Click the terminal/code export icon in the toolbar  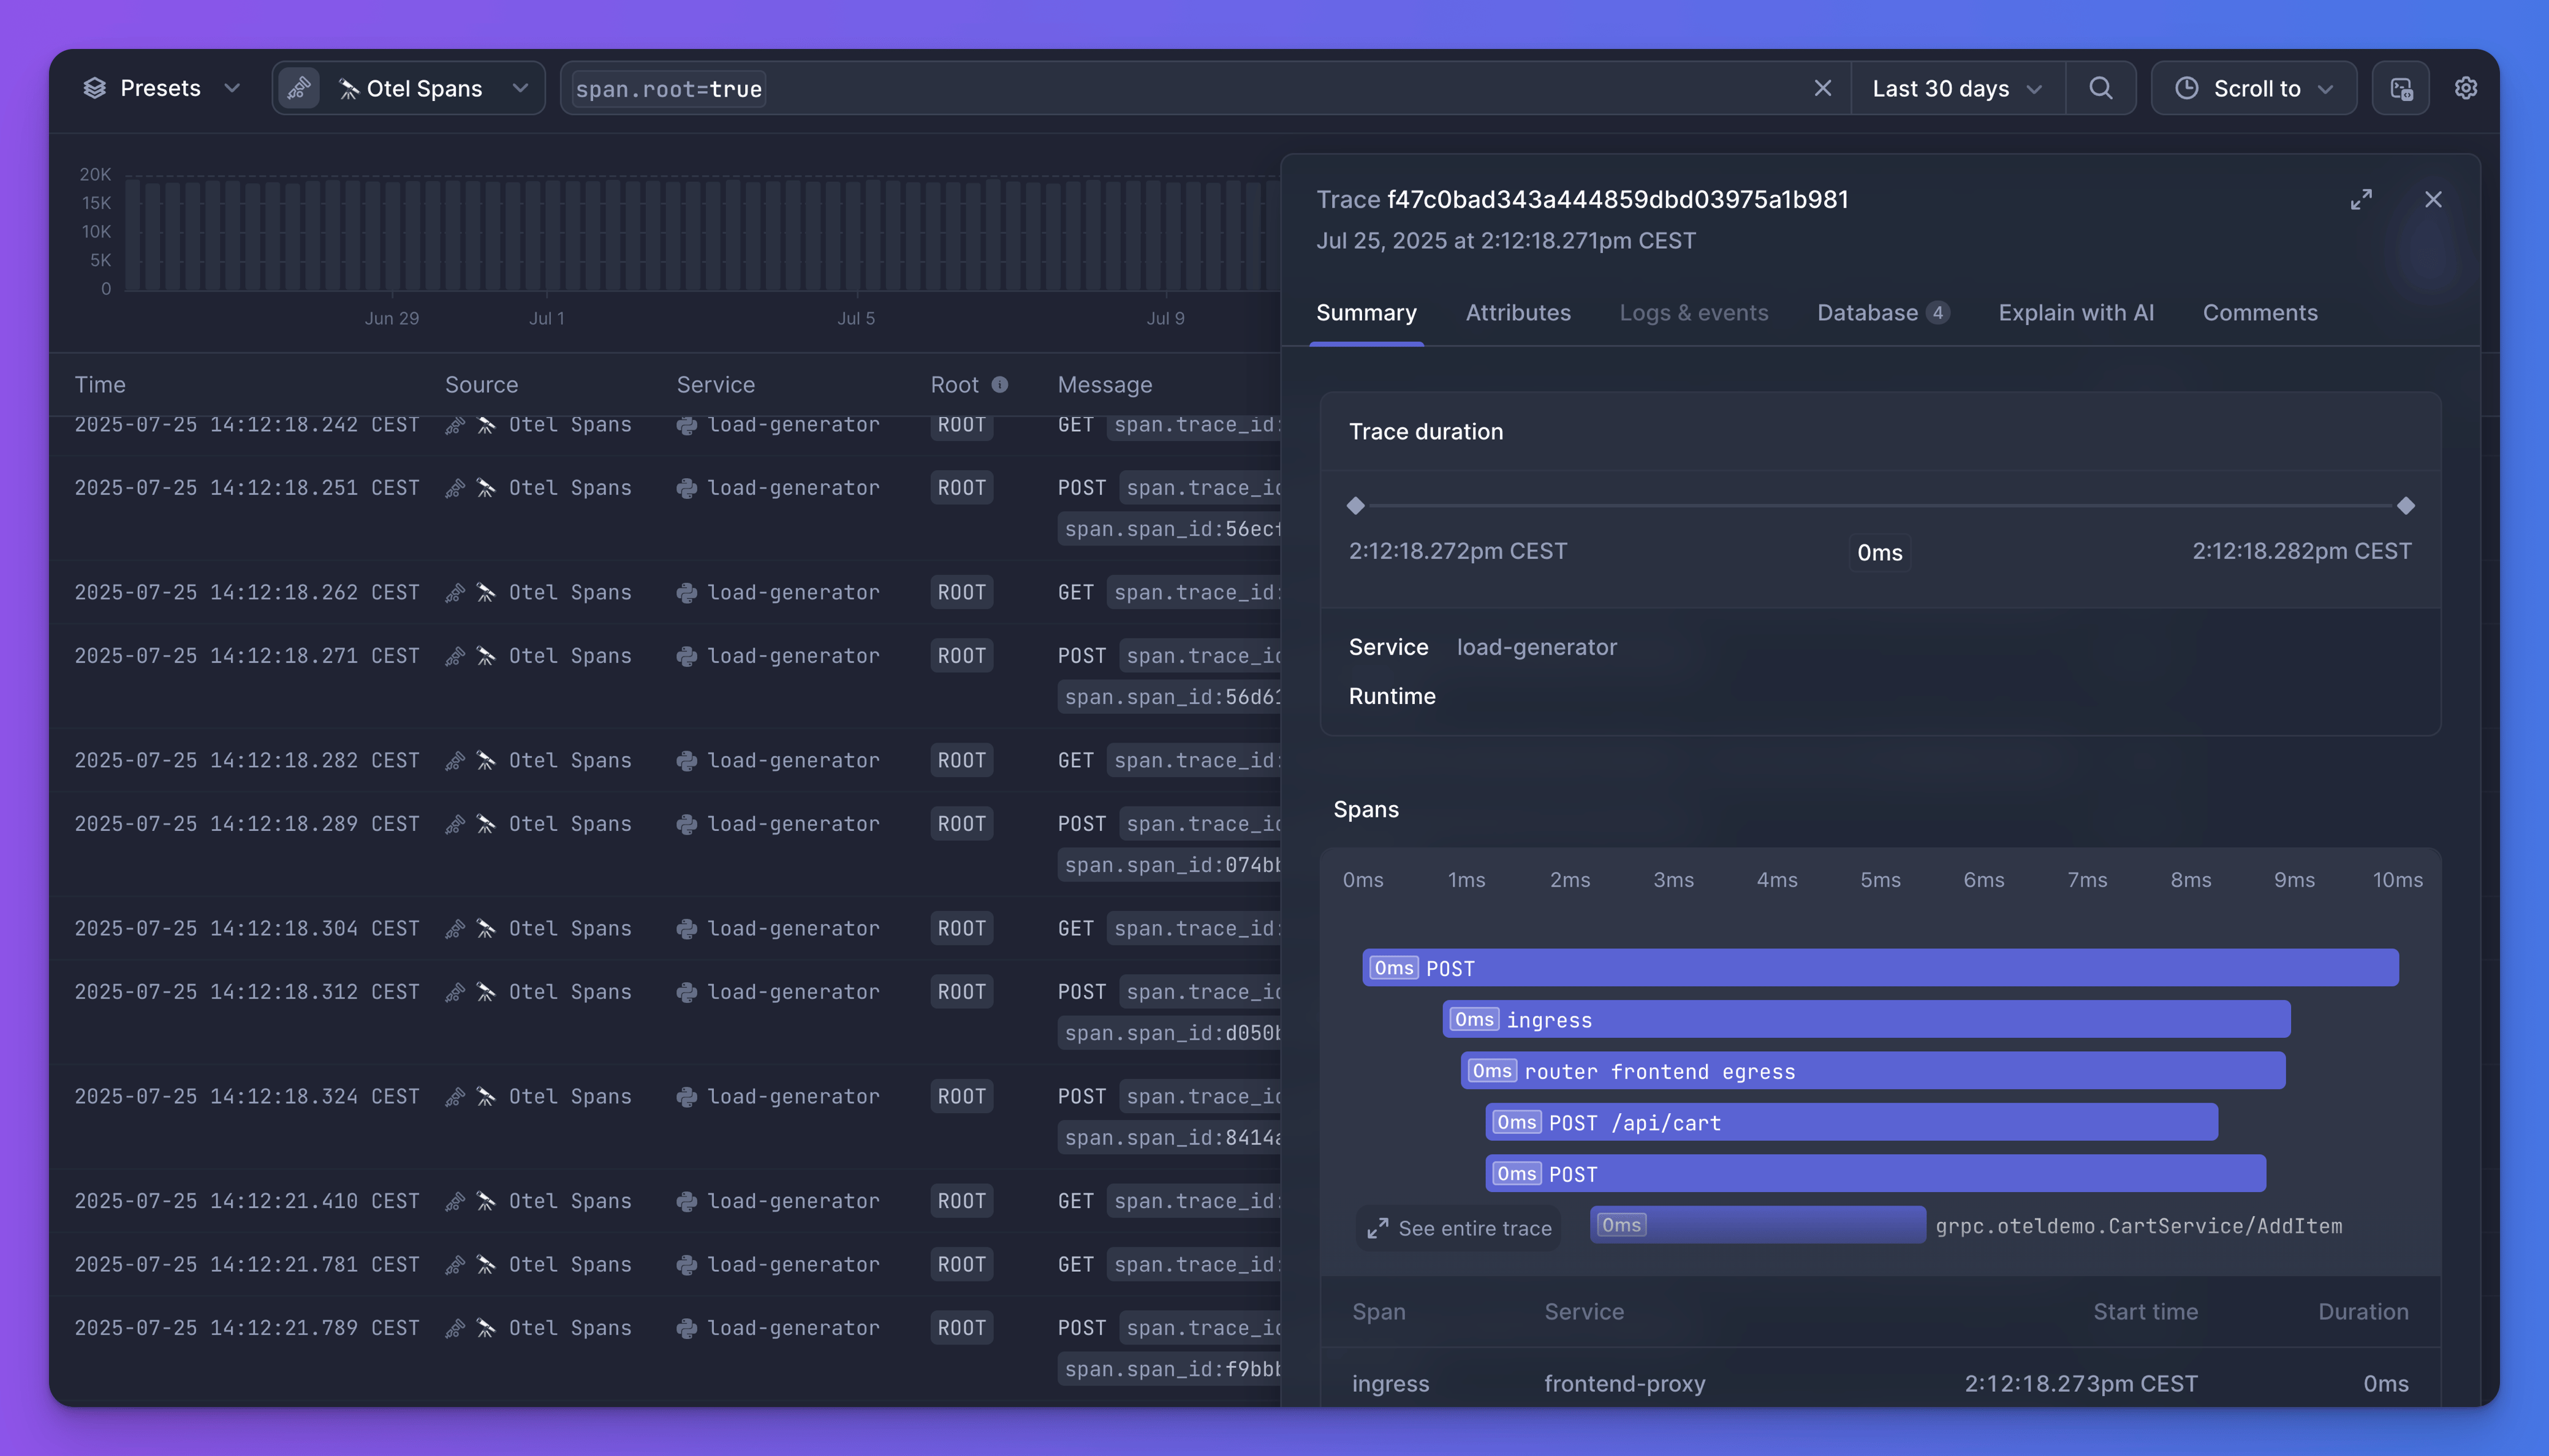pos(2401,88)
